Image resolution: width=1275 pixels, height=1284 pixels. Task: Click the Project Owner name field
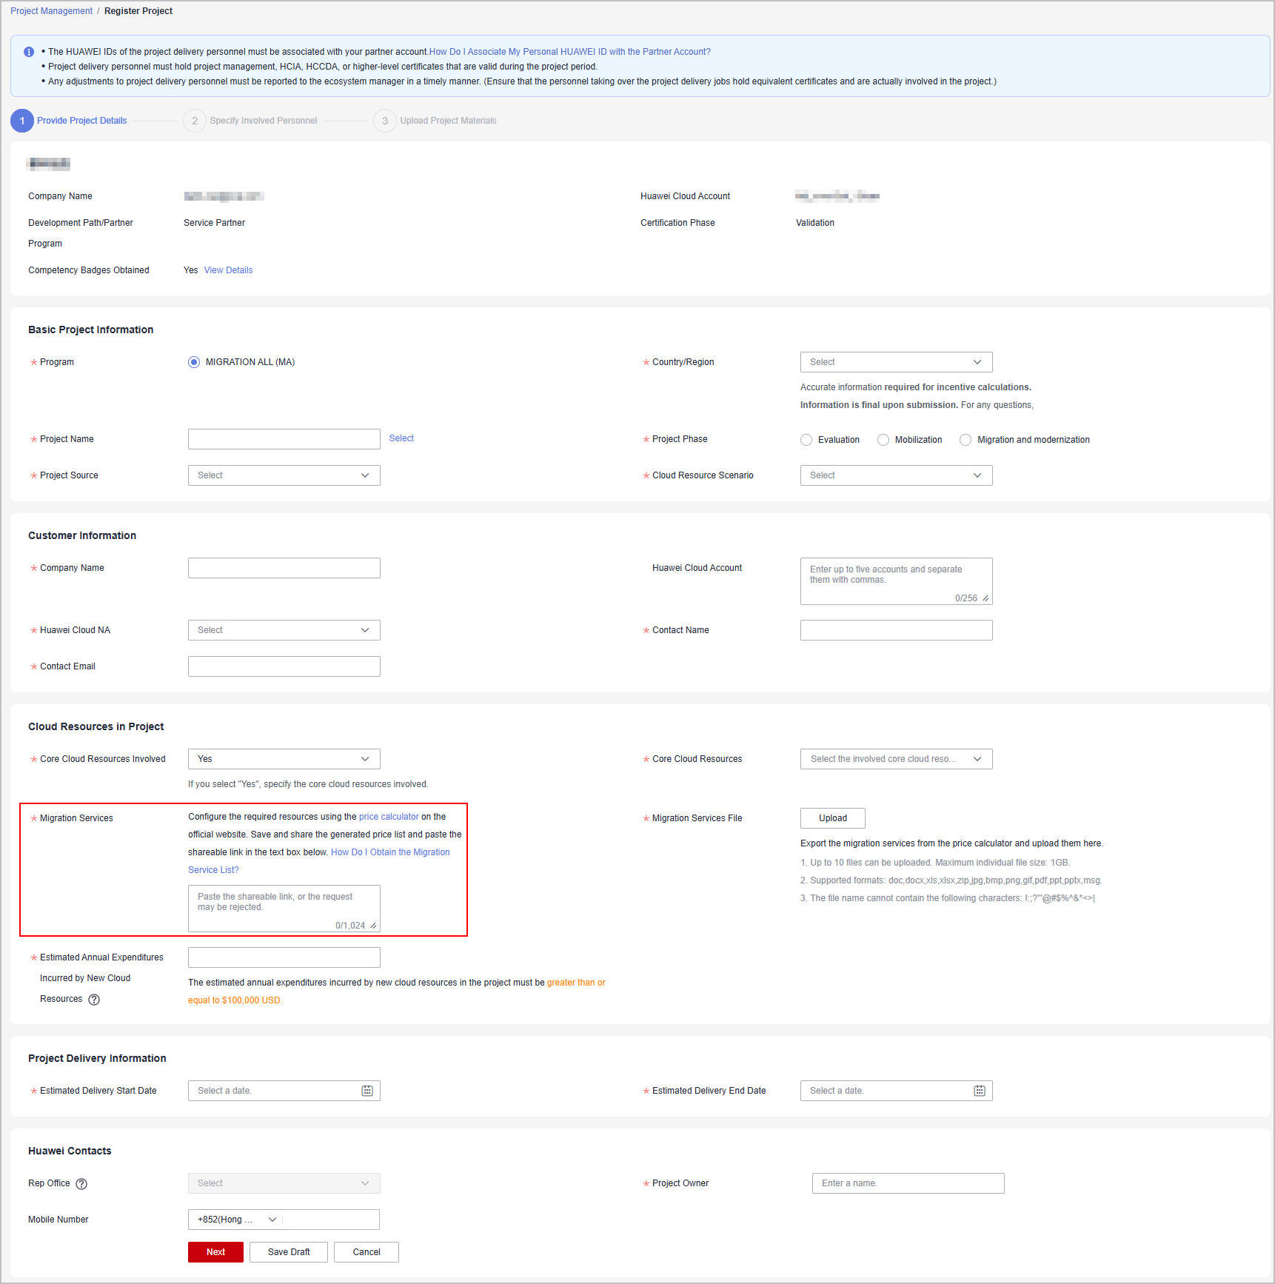[x=908, y=1183]
